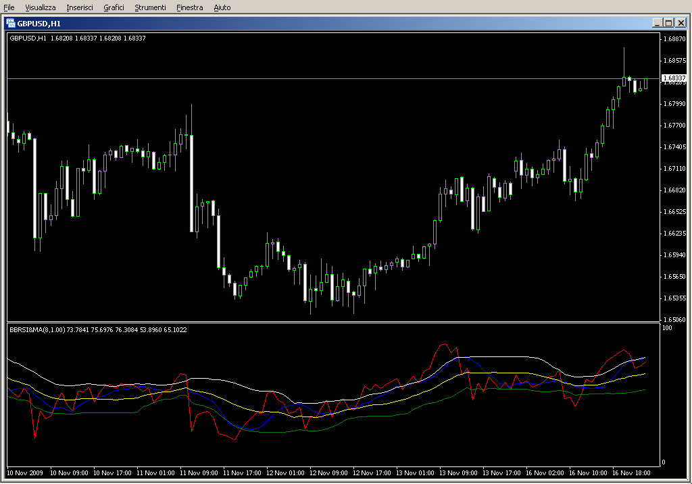
Task: Click the 12 Nov 09:00 time label
Action: [x=328, y=473]
